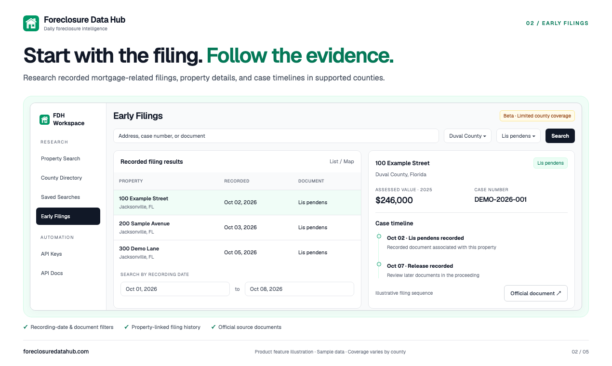Viewport: 612px width, 366px height.
Task: Click checkmark beside Official source documents
Action: click(x=213, y=327)
